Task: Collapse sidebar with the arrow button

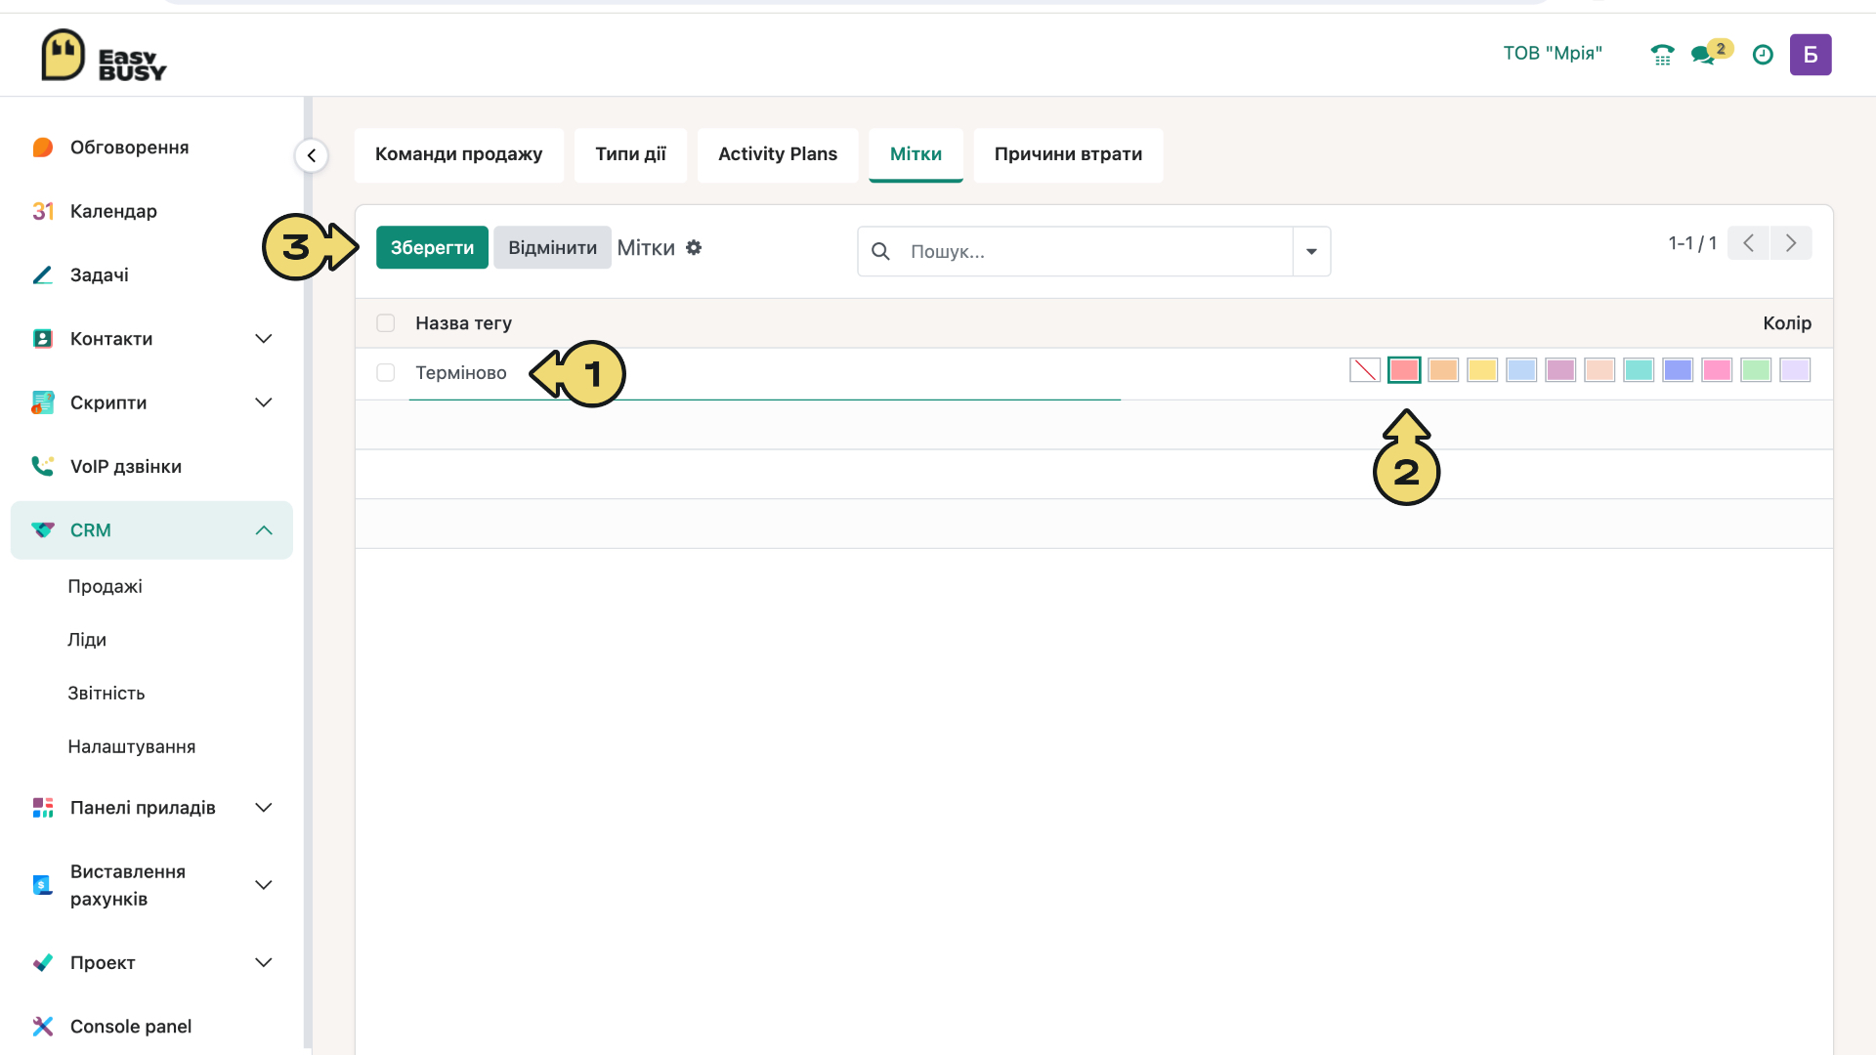Action: point(311,155)
